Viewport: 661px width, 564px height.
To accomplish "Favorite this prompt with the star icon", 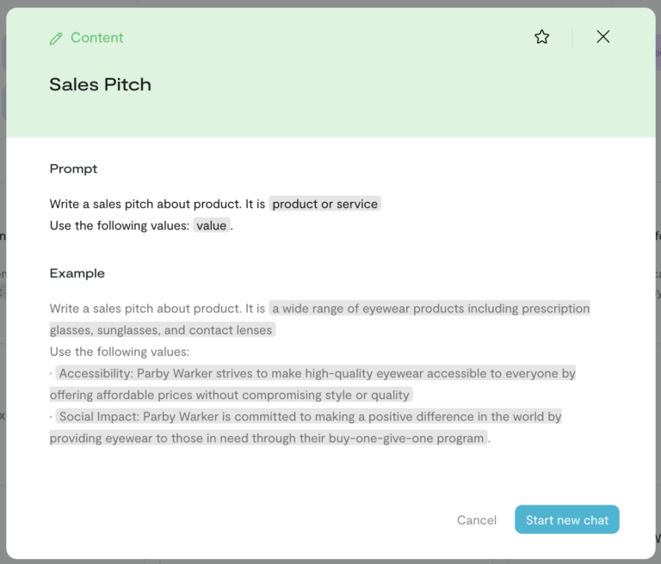I will [x=541, y=37].
